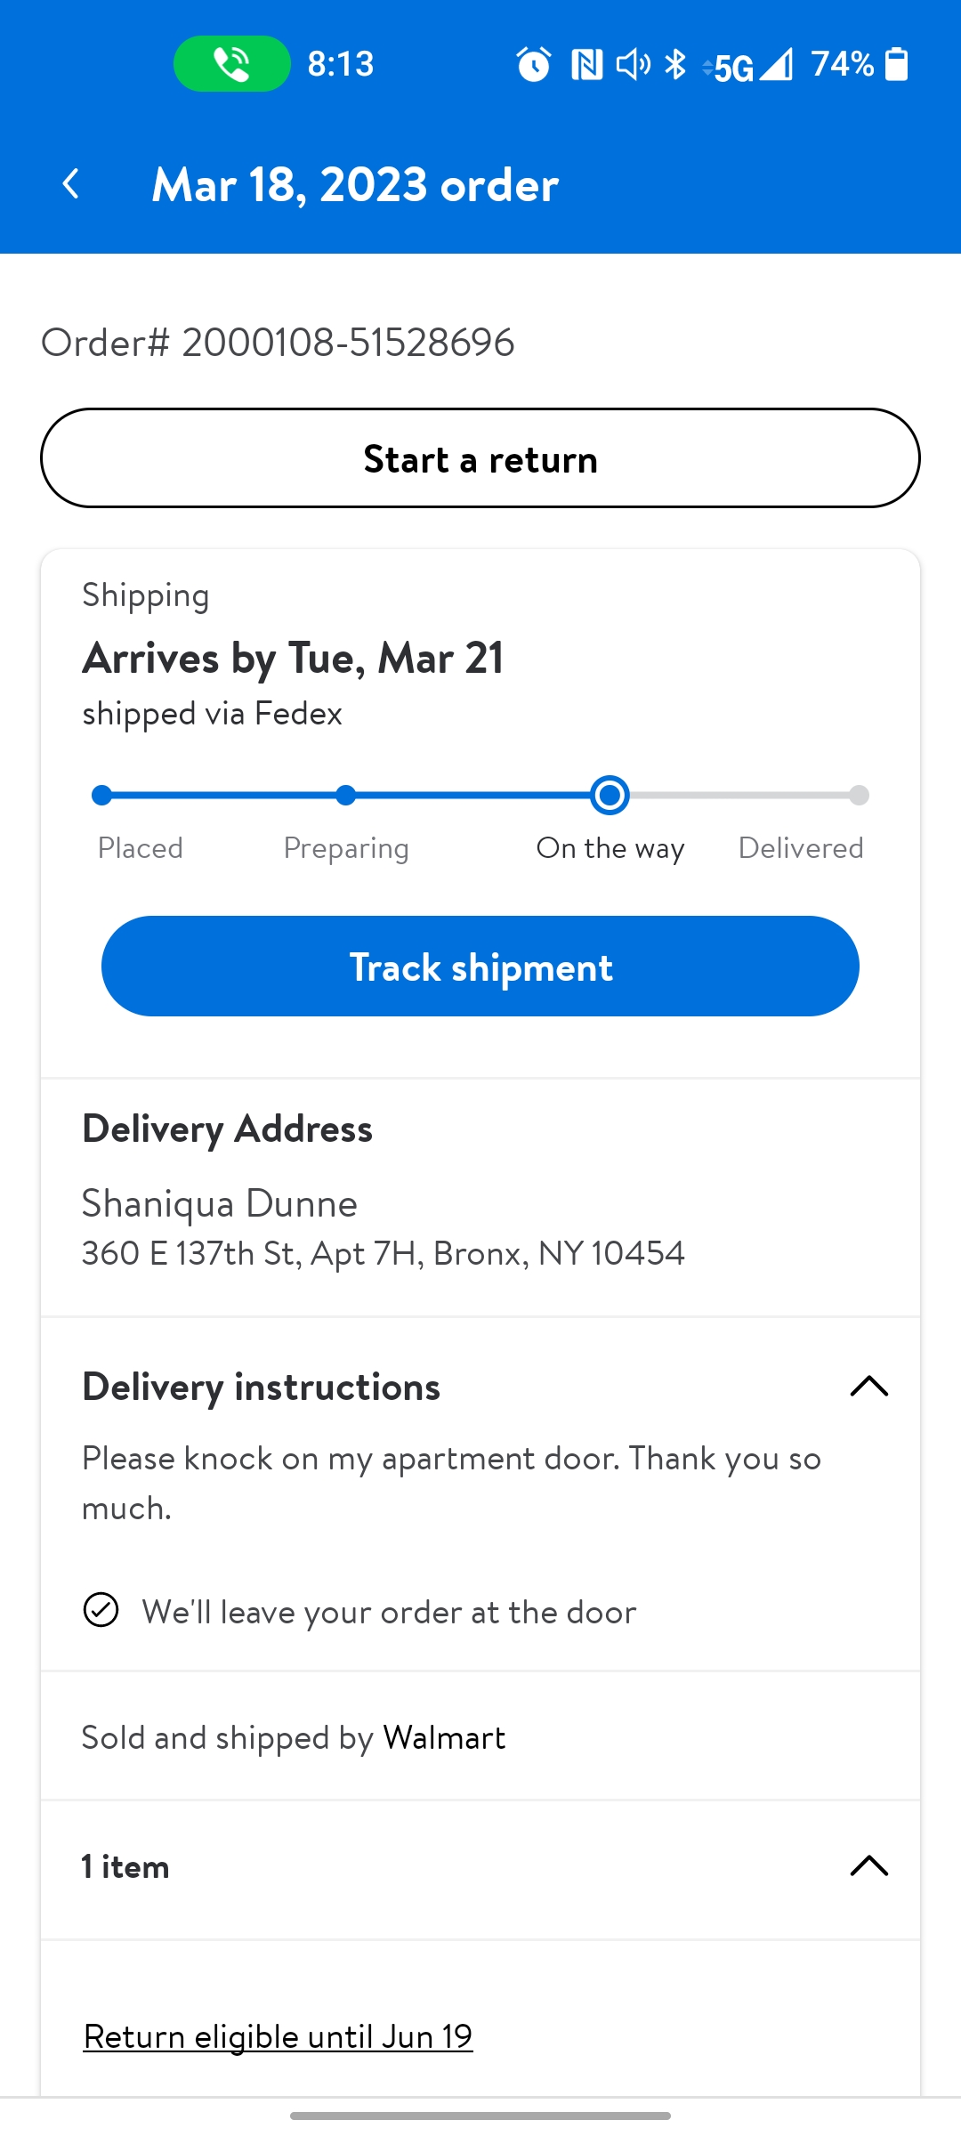Viewport: 961px width, 2136px height.
Task: Collapse the 1 item section
Action: click(x=868, y=1865)
